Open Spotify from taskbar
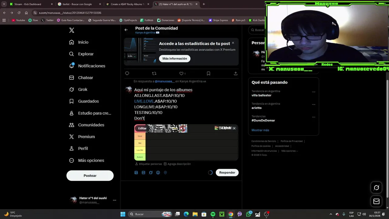Screen dimensions: 389x219 (x=213, y=214)
